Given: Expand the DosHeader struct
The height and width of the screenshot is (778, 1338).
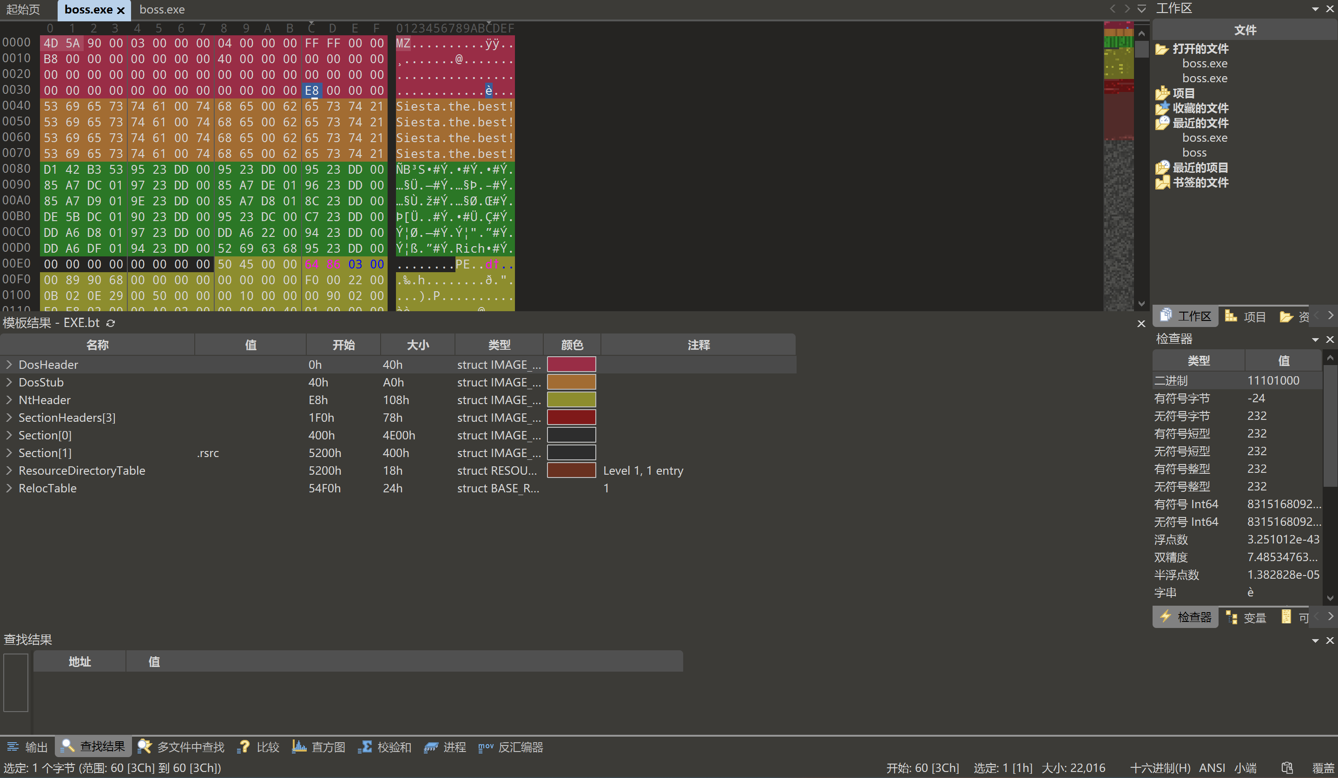Looking at the screenshot, I should (x=9, y=365).
